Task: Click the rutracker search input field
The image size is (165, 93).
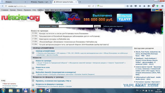Action: pyautogui.click(x=76, y=26)
